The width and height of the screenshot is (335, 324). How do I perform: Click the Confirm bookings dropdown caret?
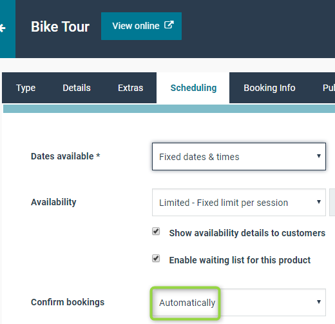click(x=319, y=302)
